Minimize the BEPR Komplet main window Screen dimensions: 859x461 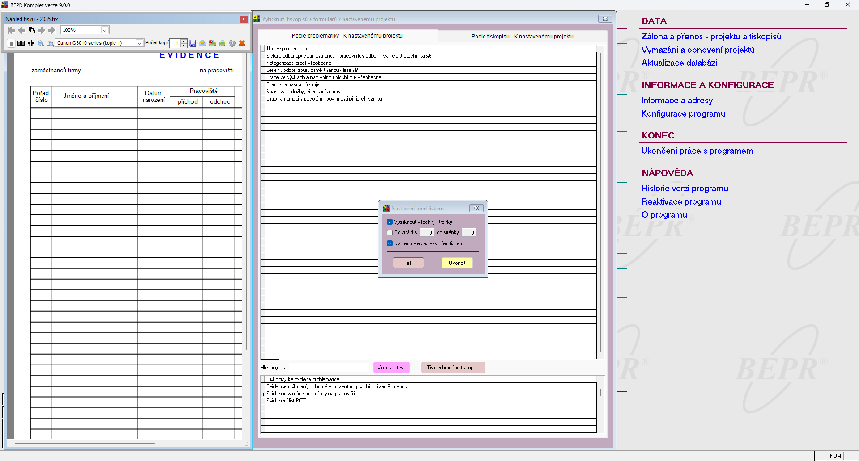tap(807, 5)
